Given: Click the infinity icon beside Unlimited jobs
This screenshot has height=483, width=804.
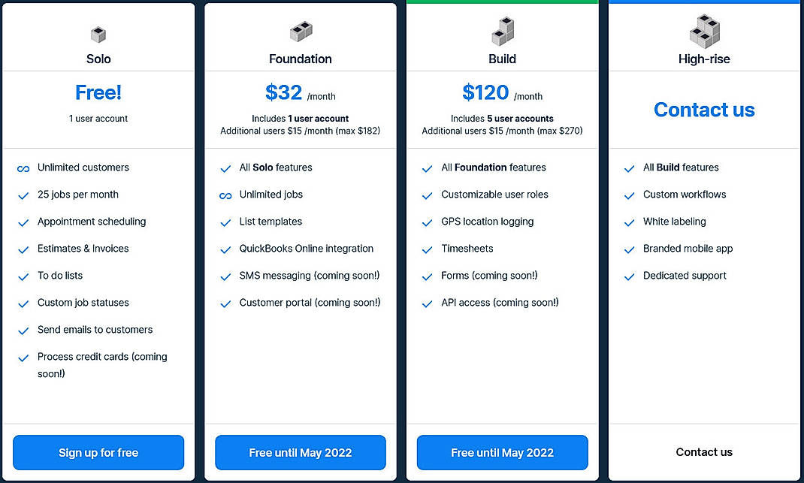Looking at the screenshot, I should tap(225, 195).
